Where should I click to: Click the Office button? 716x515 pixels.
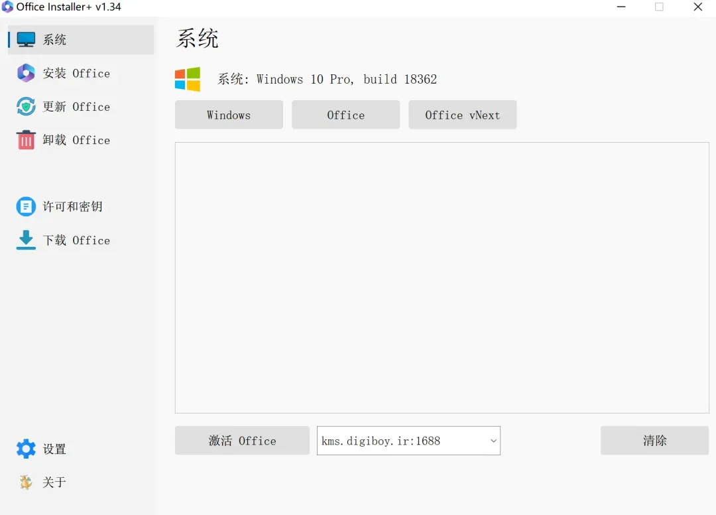tap(345, 115)
